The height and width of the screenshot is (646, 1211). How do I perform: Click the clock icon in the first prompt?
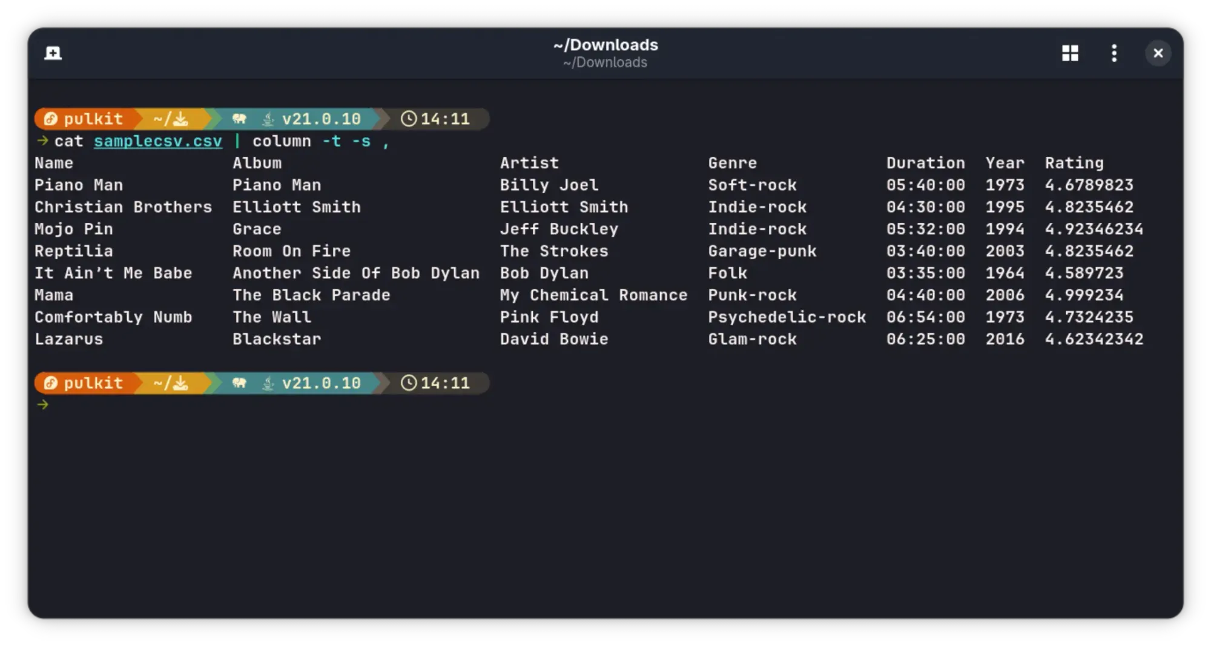410,119
